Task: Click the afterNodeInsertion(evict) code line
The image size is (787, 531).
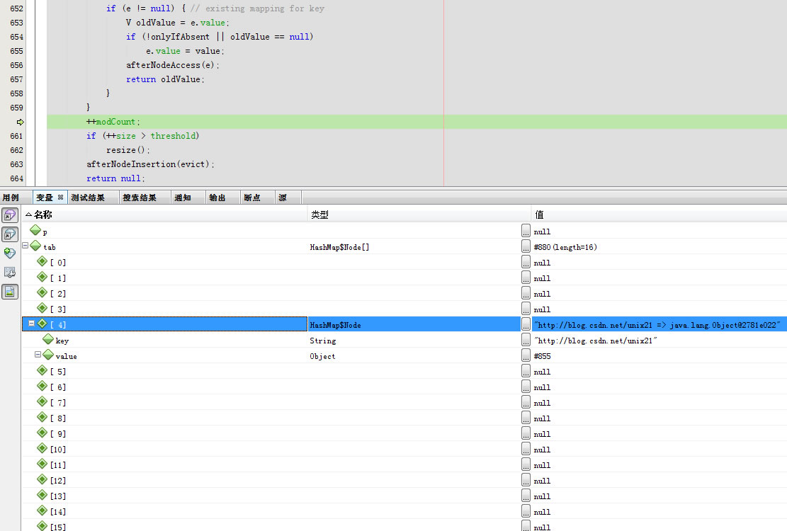Action: point(150,164)
